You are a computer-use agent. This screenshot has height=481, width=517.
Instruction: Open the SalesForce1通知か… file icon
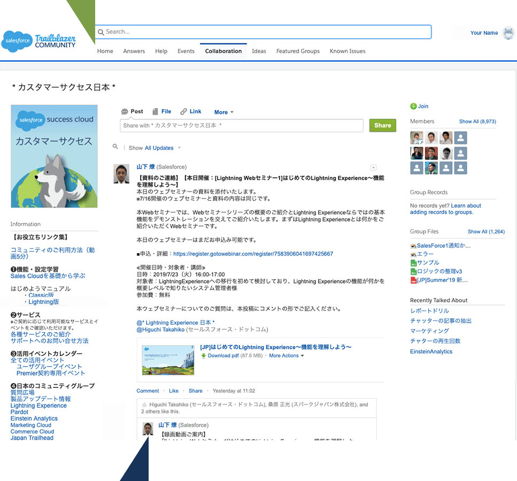click(413, 246)
